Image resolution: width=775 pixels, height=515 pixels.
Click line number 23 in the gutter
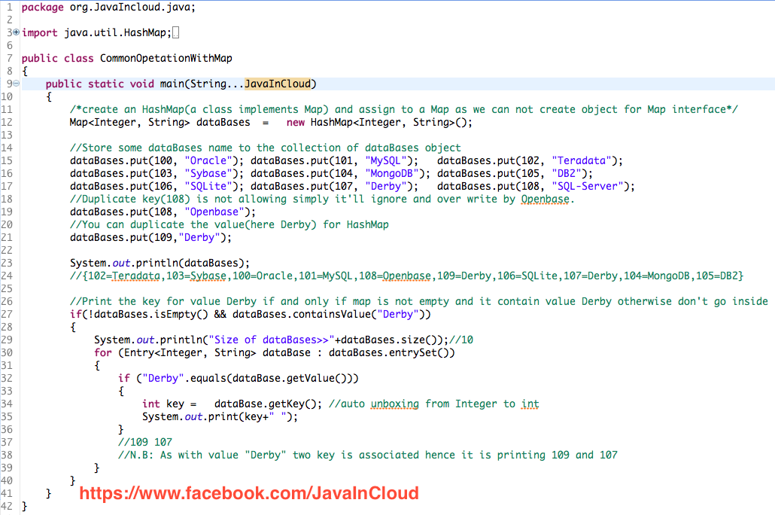click(x=8, y=263)
